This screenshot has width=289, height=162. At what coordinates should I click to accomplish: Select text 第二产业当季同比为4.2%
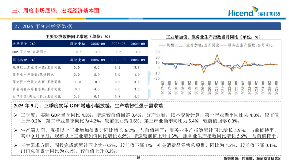[x=73, y=121]
